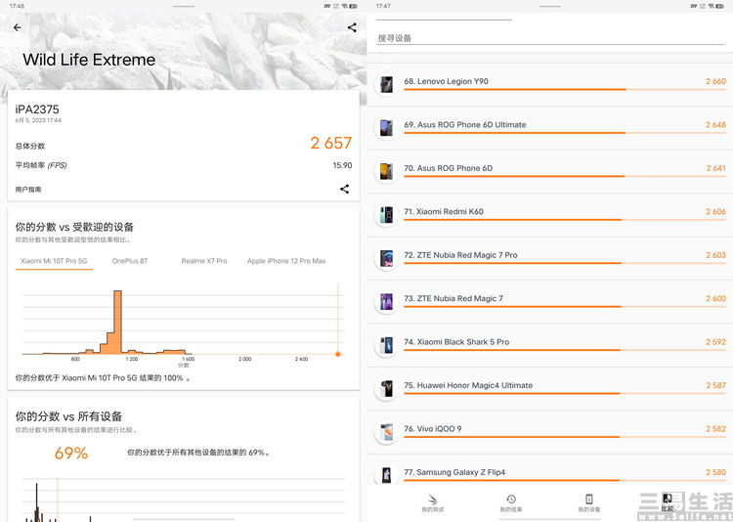
Task: Tap the ZTE Nubia Red Magic 7 thumbnail
Action: (x=387, y=302)
